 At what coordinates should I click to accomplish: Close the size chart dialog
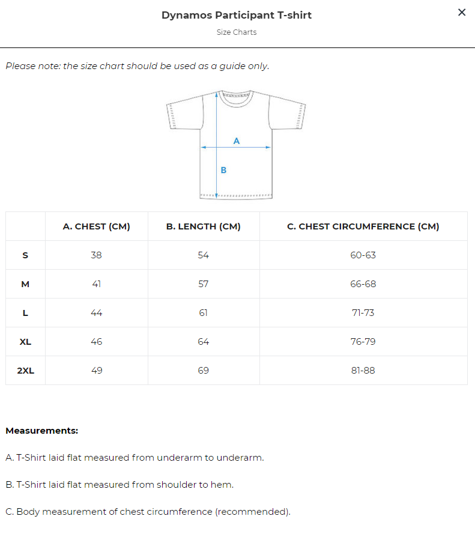click(461, 13)
